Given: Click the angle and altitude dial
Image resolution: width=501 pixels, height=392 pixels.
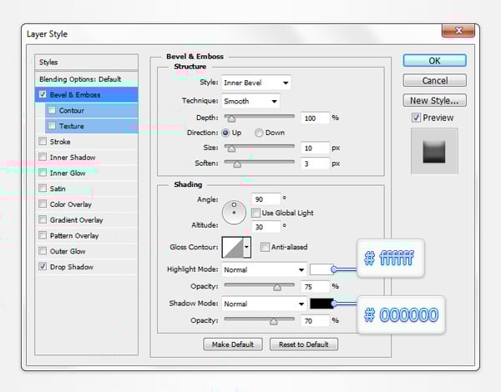Looking at the screenshot, I should point(234,211).
